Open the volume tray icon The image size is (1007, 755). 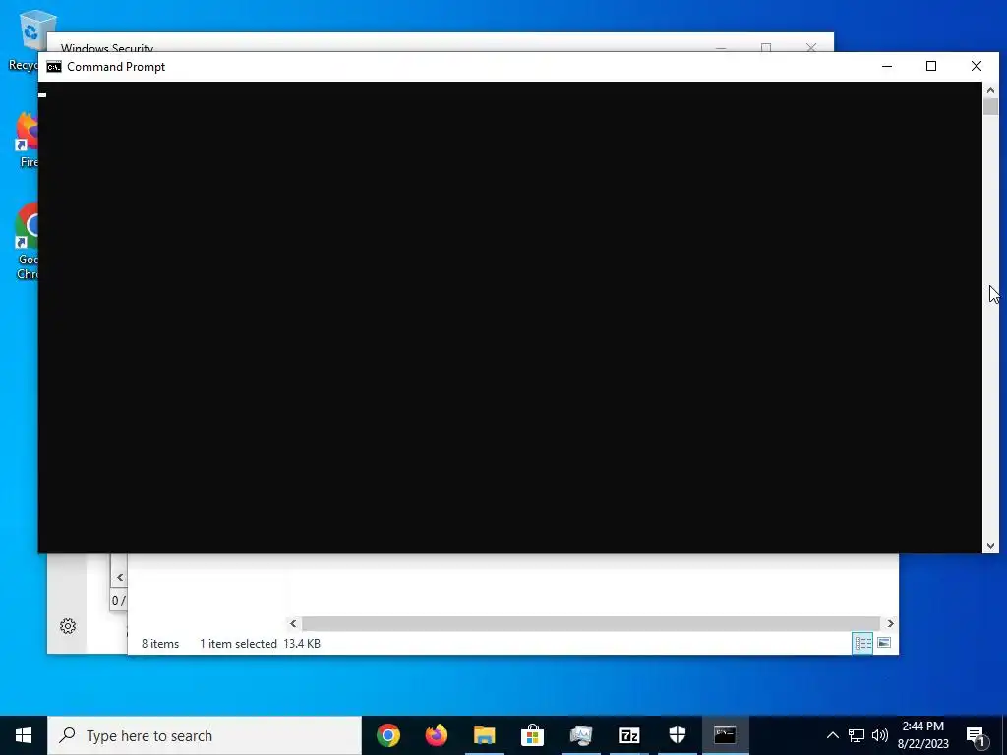(x=880, y=735)
